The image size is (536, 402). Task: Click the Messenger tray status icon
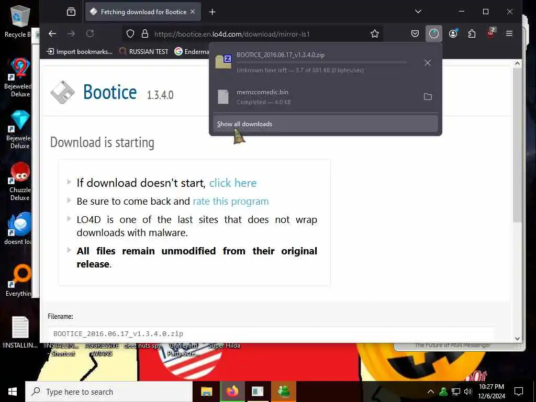pos(443,392)
